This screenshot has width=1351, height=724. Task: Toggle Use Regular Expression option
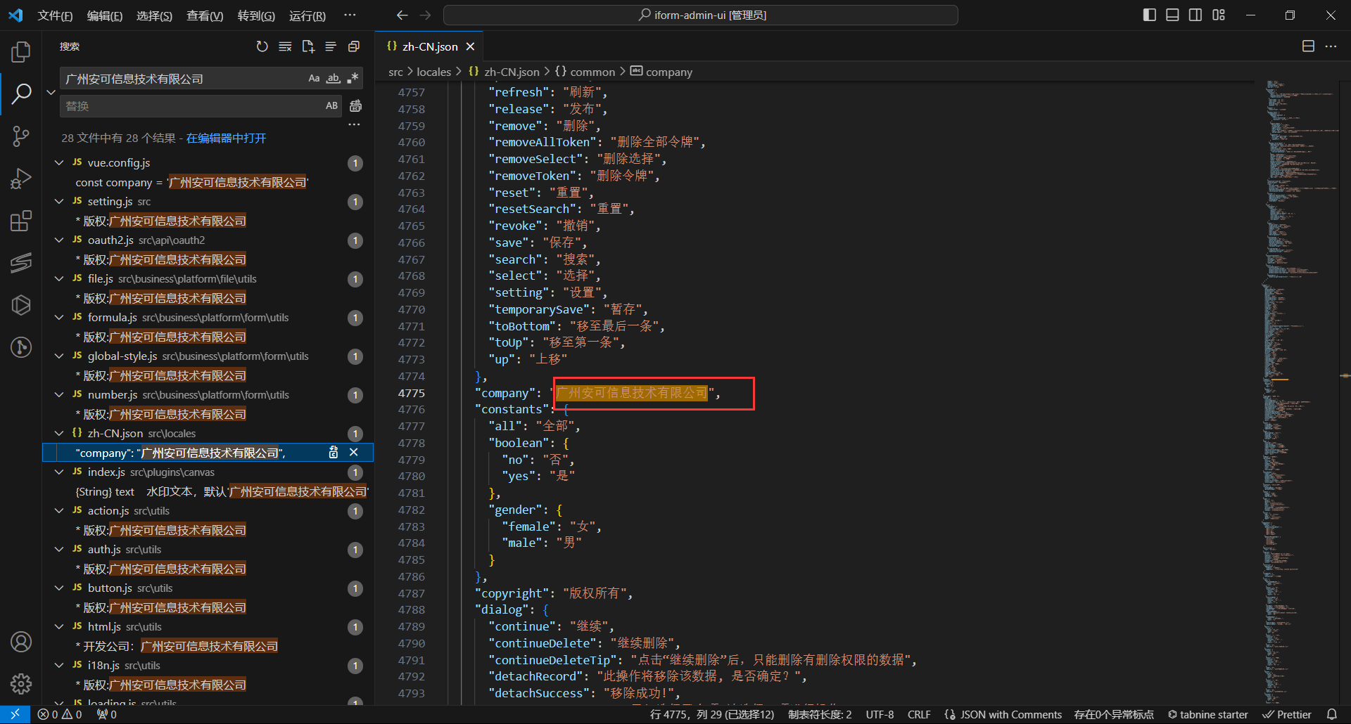353,78
